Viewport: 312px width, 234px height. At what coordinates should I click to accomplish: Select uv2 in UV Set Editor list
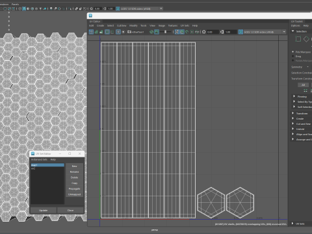click(47, 168)
